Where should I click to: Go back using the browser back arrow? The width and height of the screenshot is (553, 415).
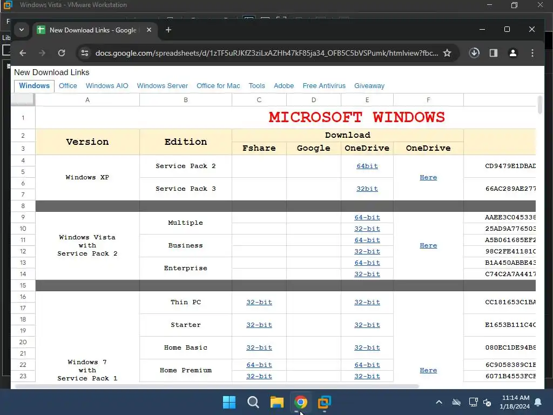pos(23,53)
